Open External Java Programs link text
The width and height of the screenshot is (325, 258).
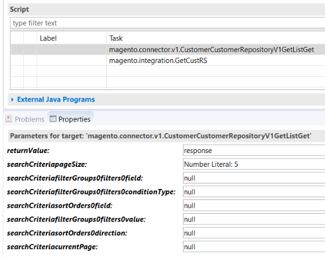(56, 99)
